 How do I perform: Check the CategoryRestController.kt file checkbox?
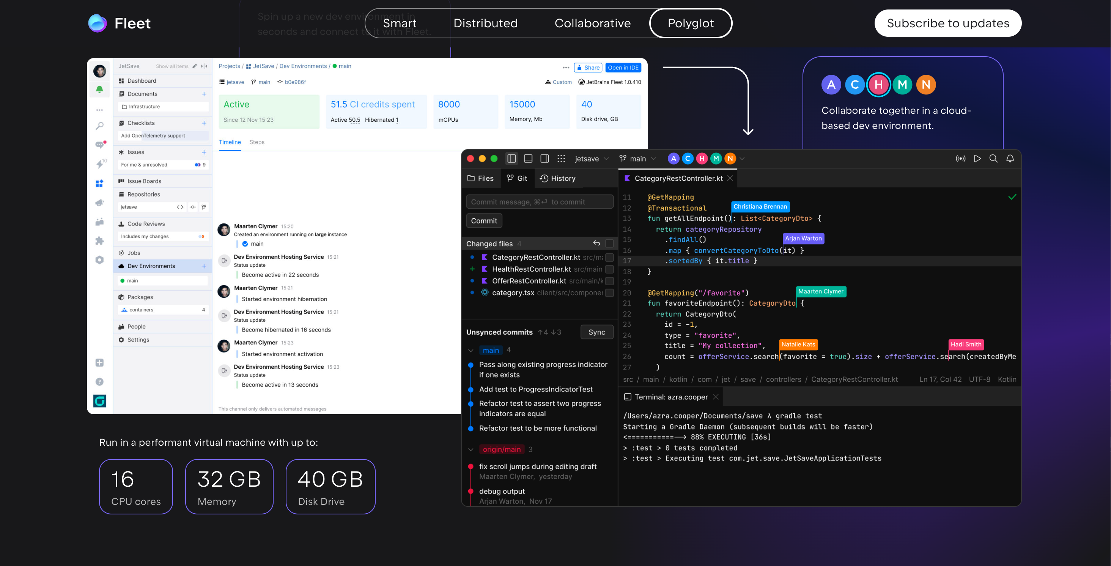point(609,257)
